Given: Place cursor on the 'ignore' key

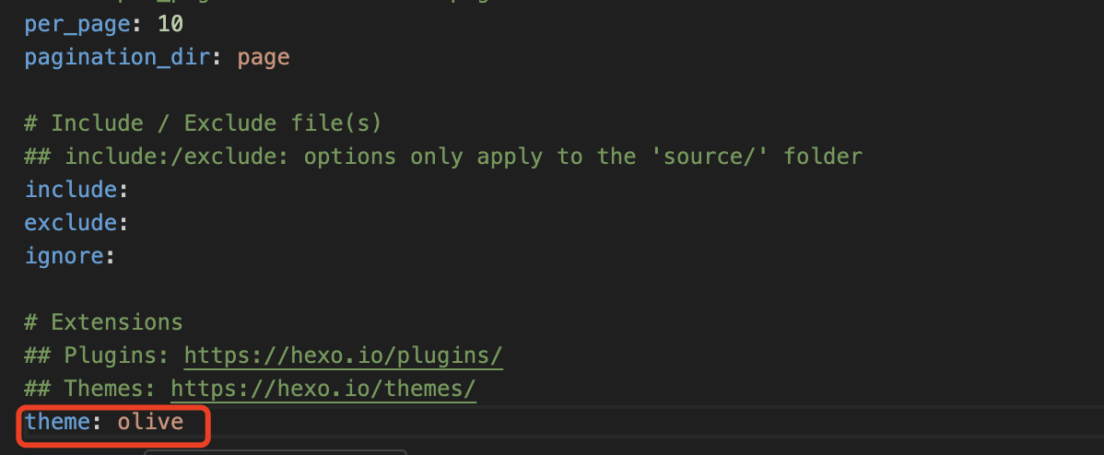Looking at the screenshot, I should [x=65, y=256].
